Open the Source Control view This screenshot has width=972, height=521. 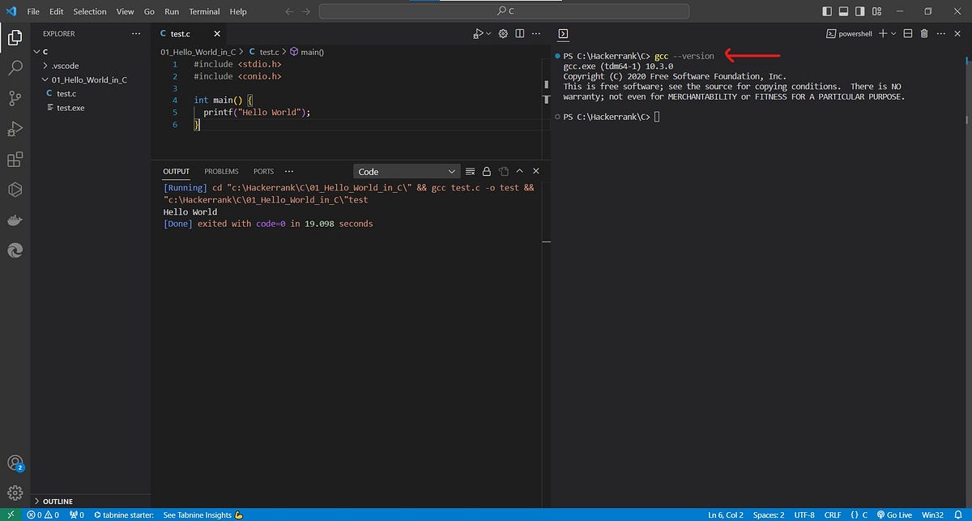[x=15, y=98]
